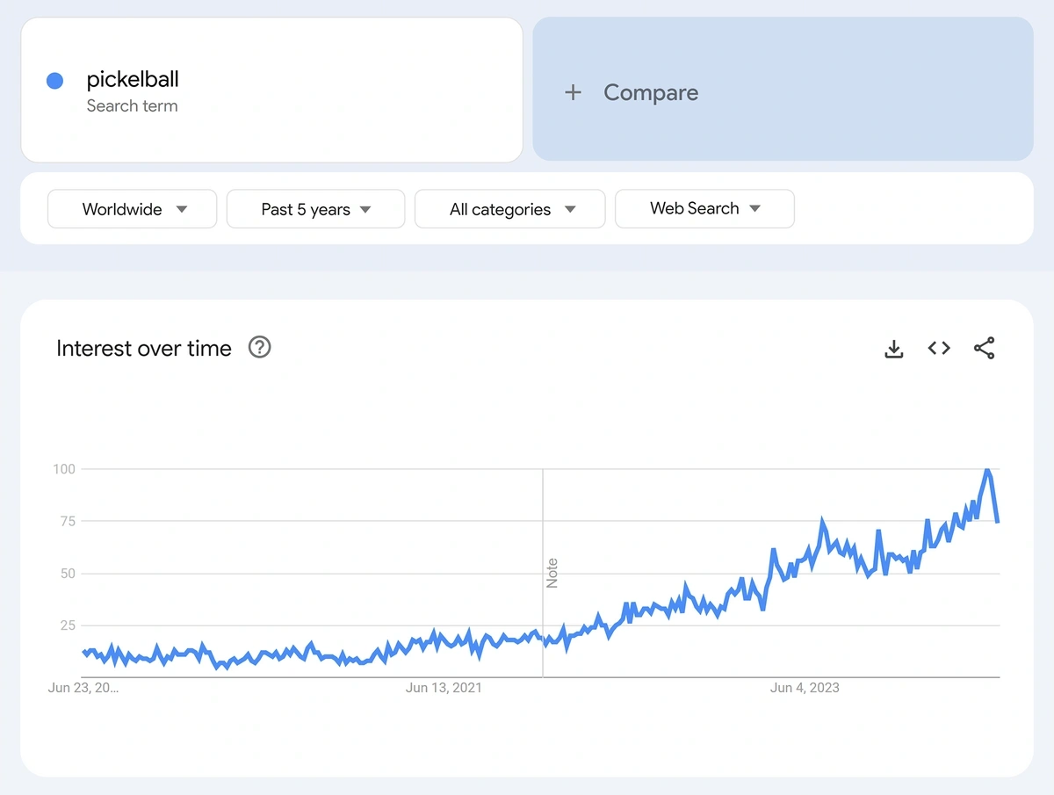Expand the Past 5 years time range dropdown
Image resolution: width=1054 pixels, height=795 pixels.
click(315, 209)
